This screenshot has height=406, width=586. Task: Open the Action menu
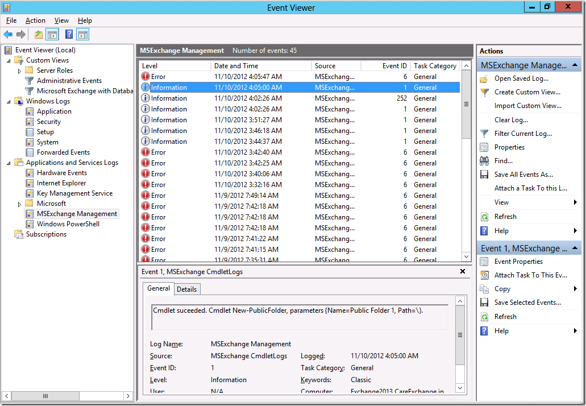[35, 20]
